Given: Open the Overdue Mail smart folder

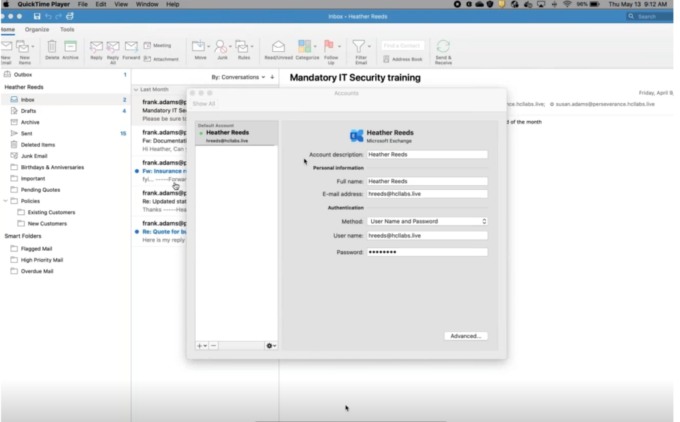Looking at the screenshot, I should [x=66, y=271].
